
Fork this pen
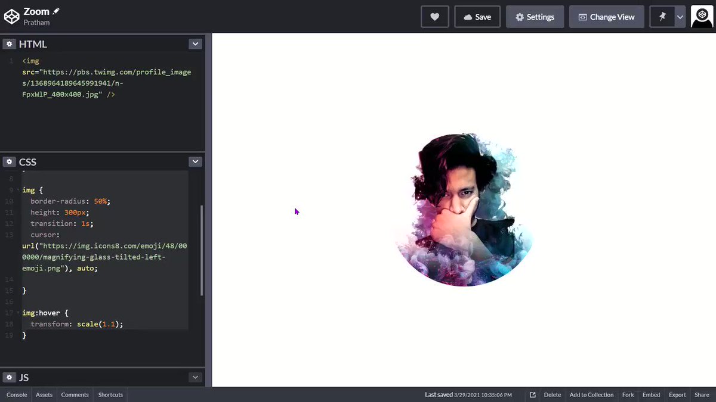[628, 395]
